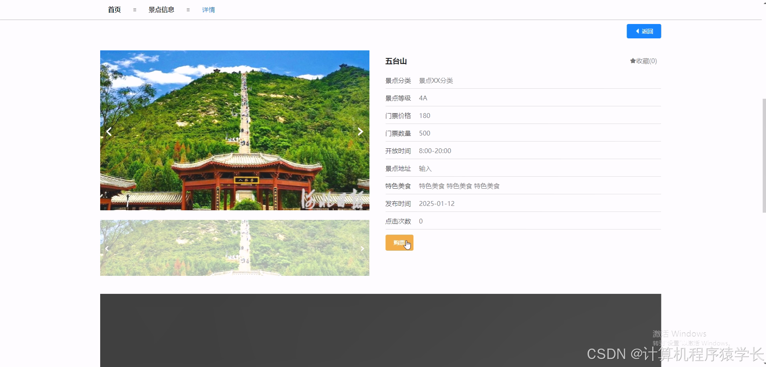
Task: Click the 门票数量 value 500
Action: (425, 133)
